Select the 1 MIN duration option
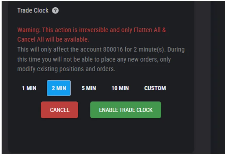The height and width of the screenshot is (155, 227). (29, 88)
